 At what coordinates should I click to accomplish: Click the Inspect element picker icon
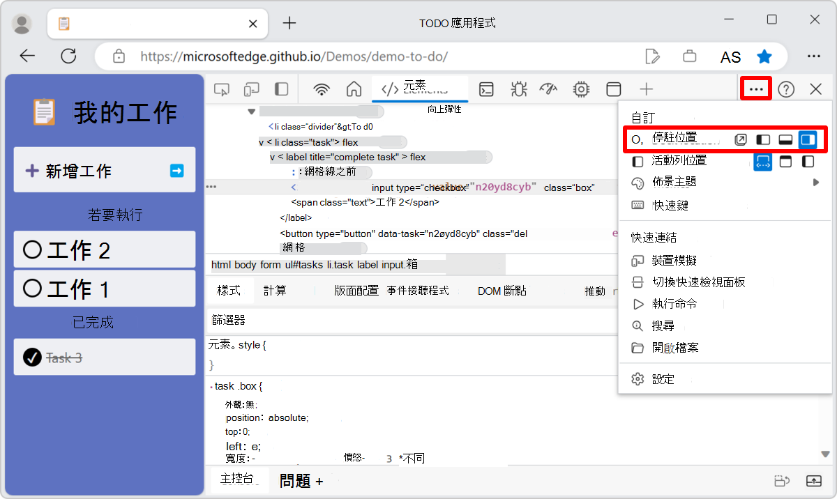(222, 89)
